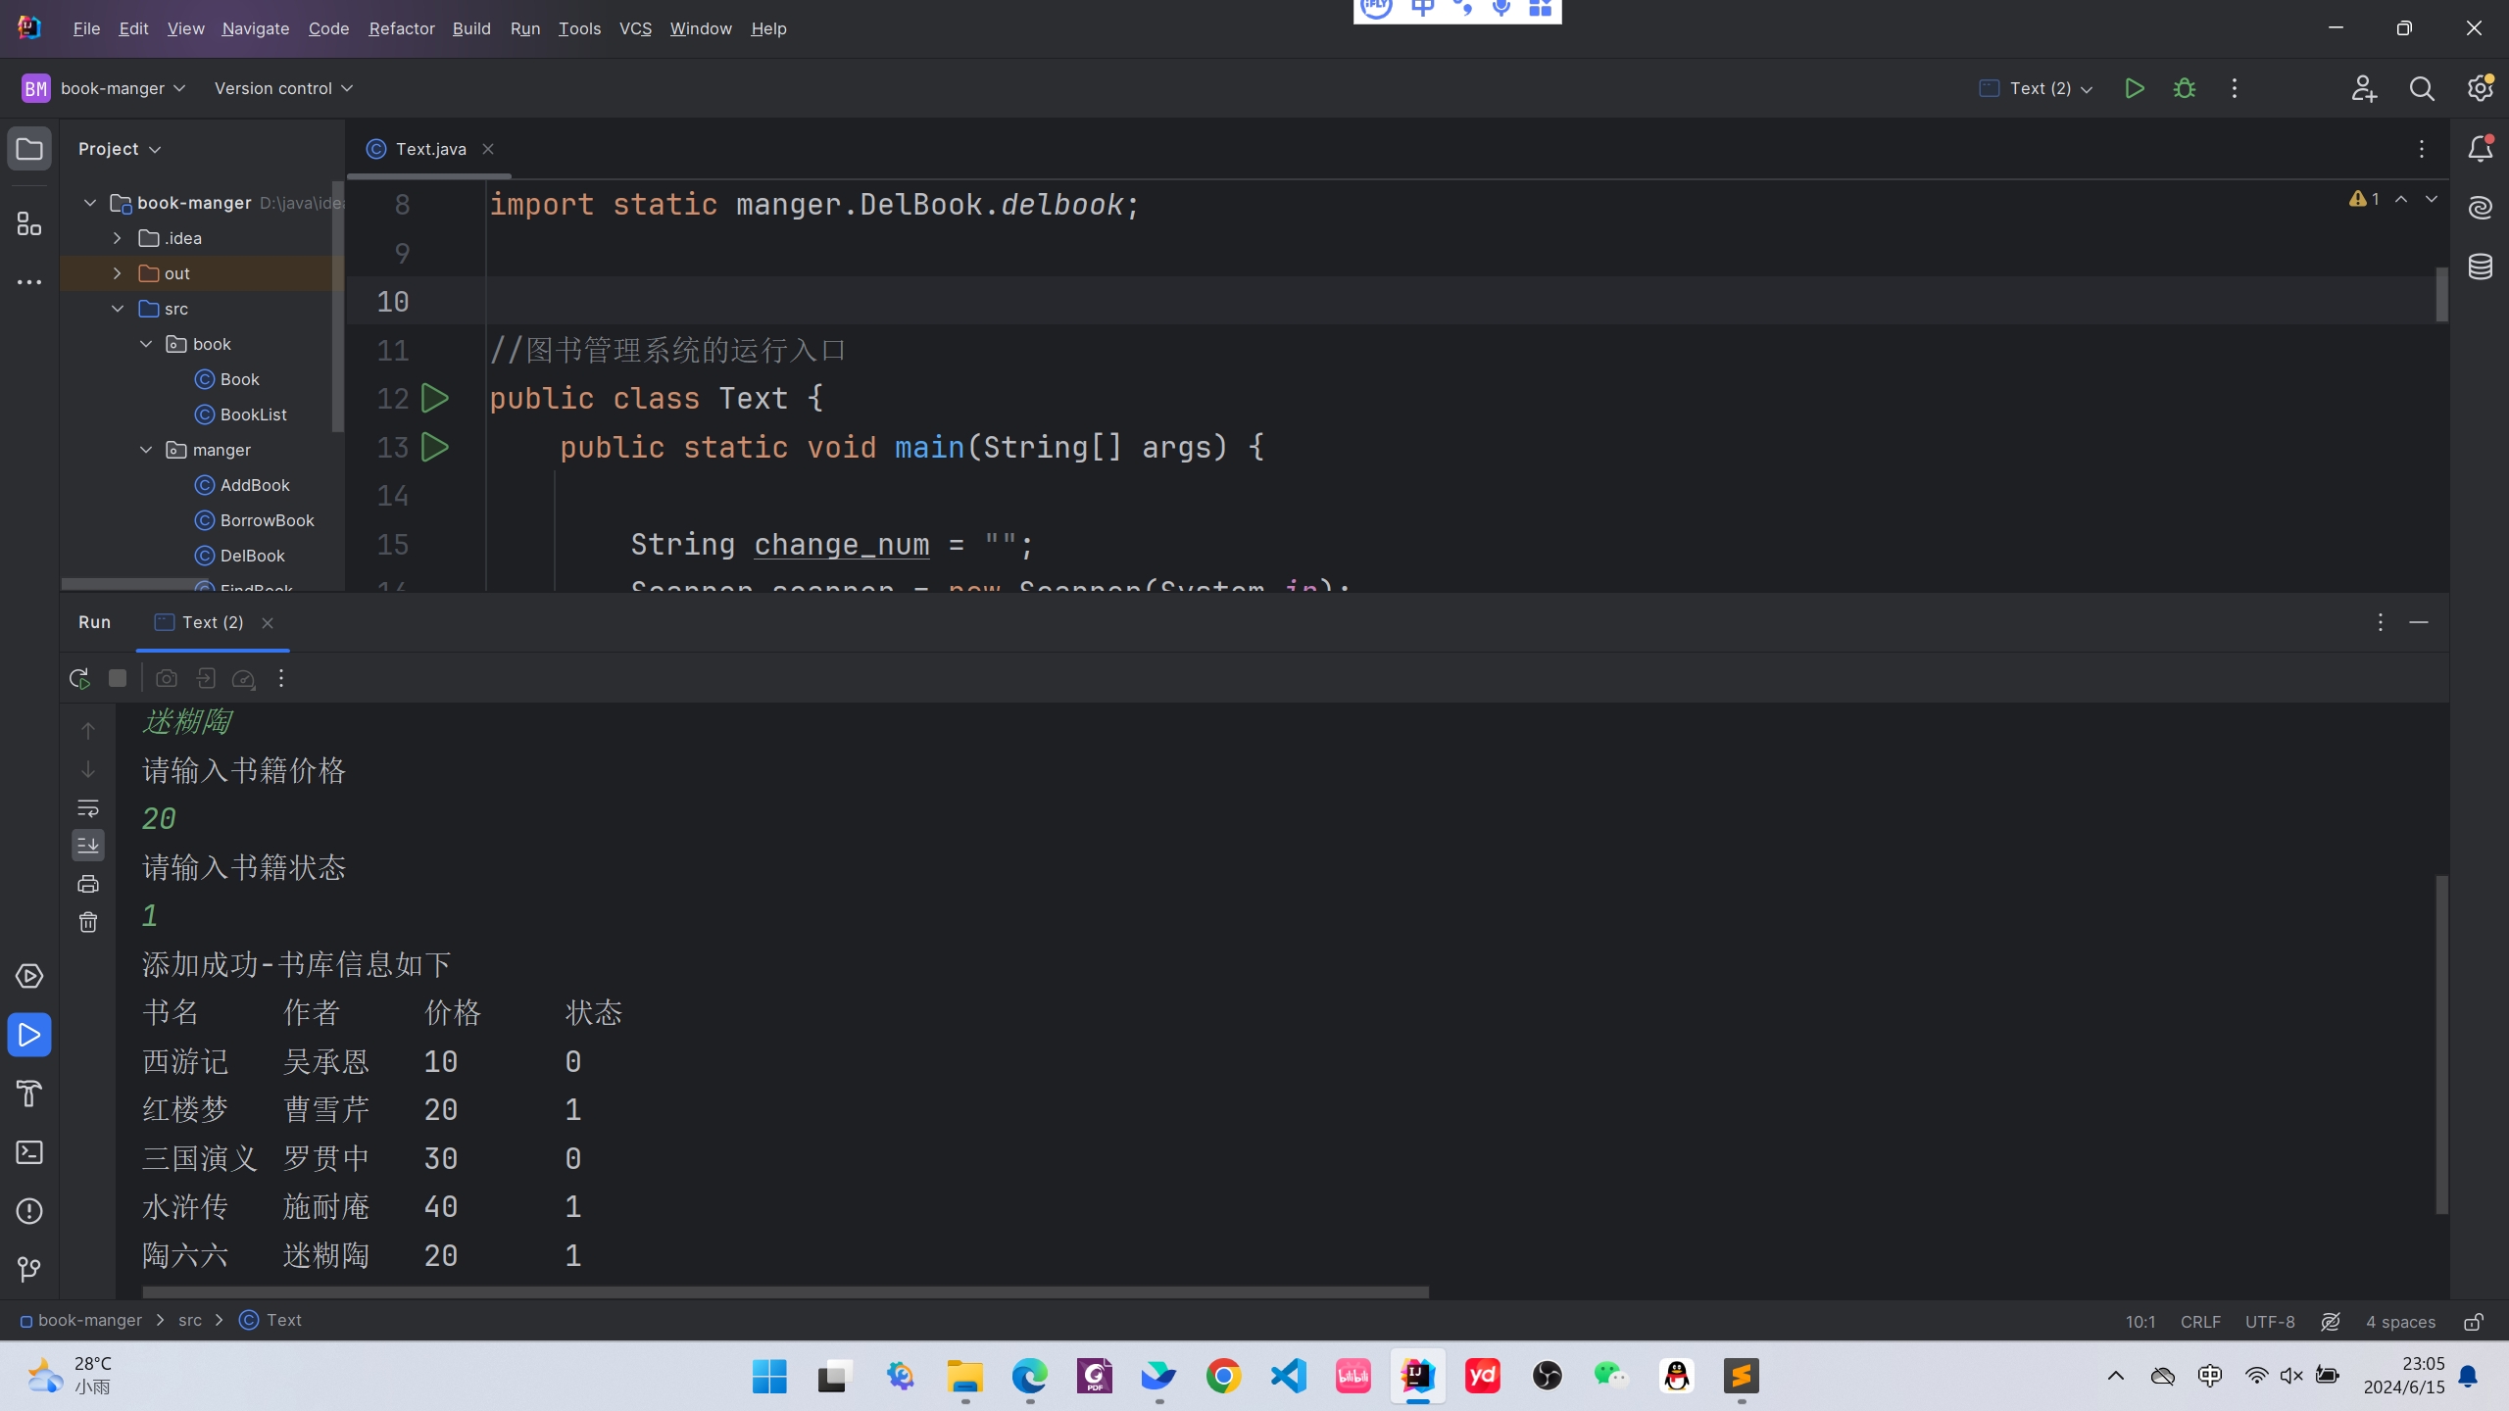Viewport: 2509px width, 1411px height.
Task: Minimize the Run tool window
Action: (2419, 622)
